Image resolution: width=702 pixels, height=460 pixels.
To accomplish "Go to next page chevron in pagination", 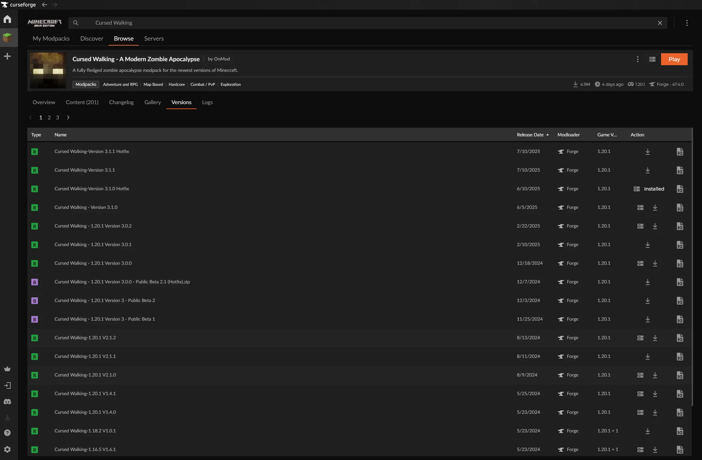I will click(68, 117).
